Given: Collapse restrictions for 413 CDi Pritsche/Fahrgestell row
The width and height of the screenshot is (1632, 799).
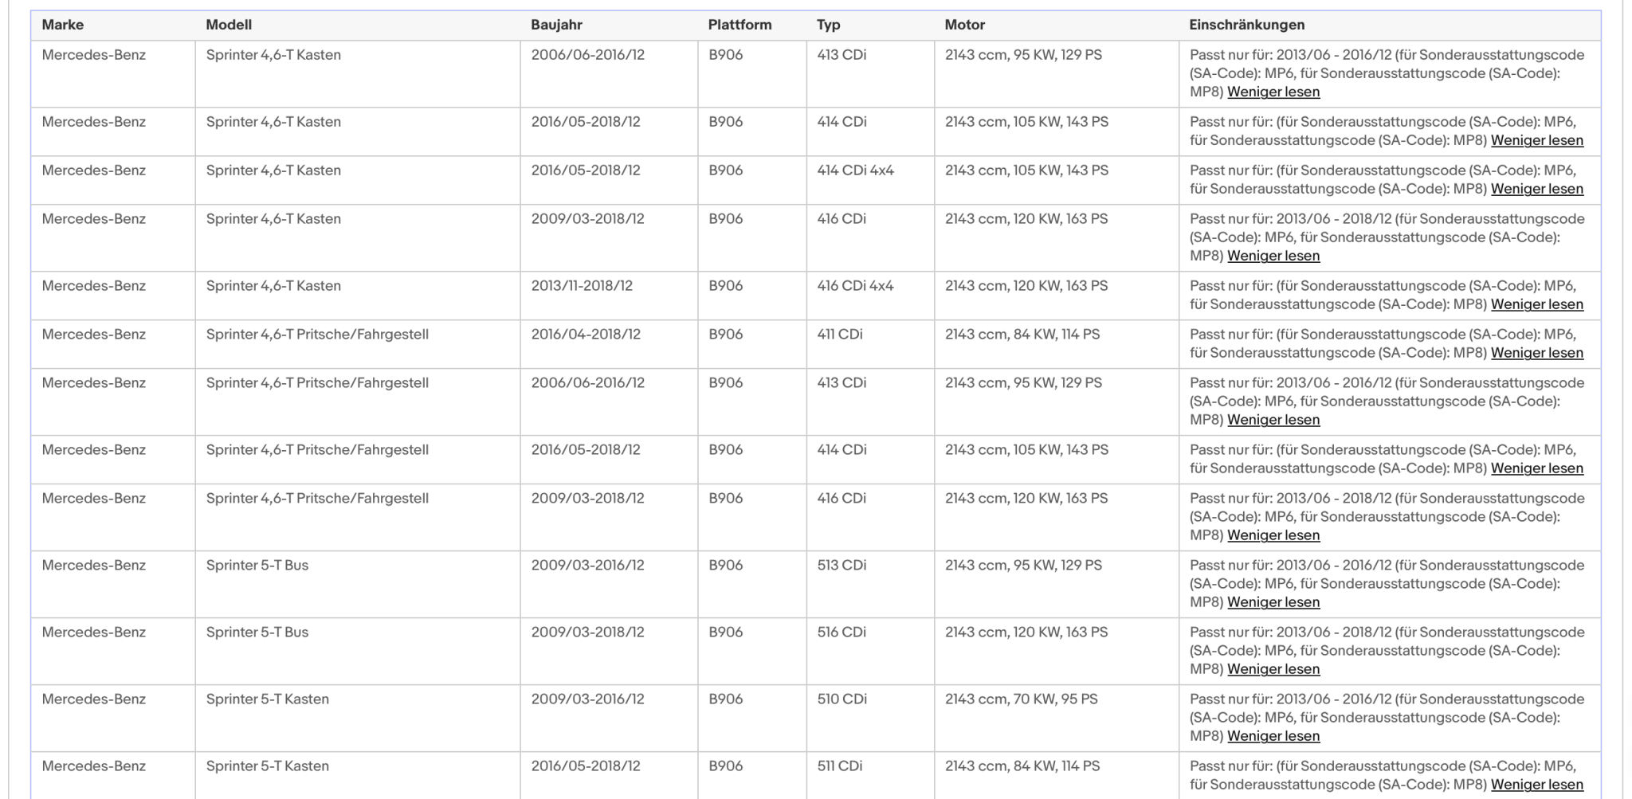Looking at the screenshot, I should tap(1273, 420).
